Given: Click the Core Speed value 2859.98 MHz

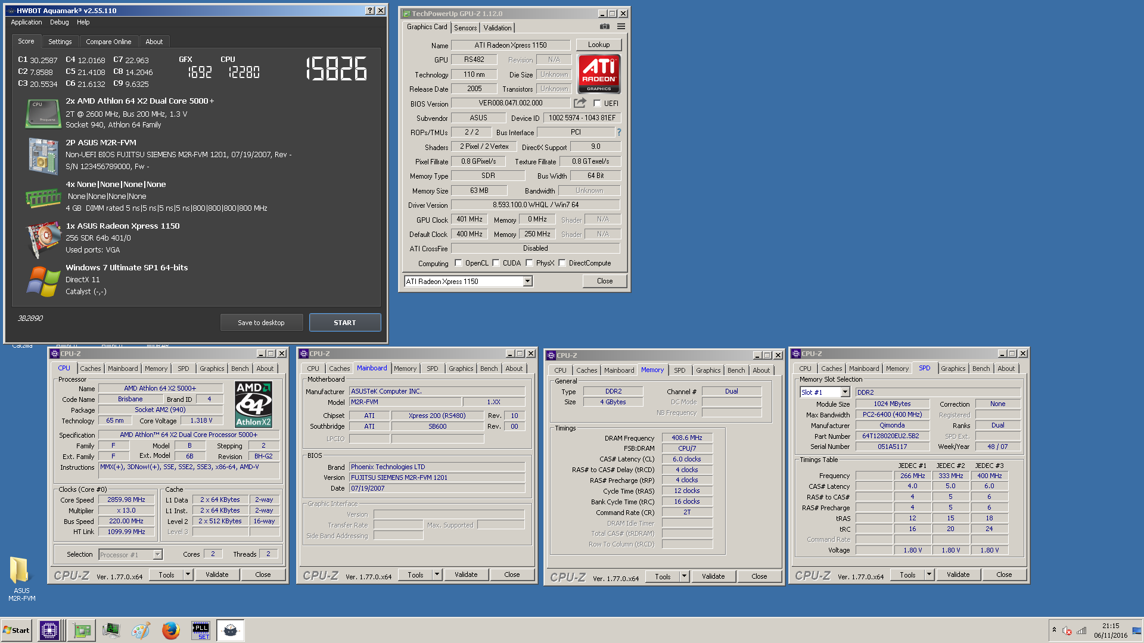Looking at the screenshot, I should pos(126,500).
